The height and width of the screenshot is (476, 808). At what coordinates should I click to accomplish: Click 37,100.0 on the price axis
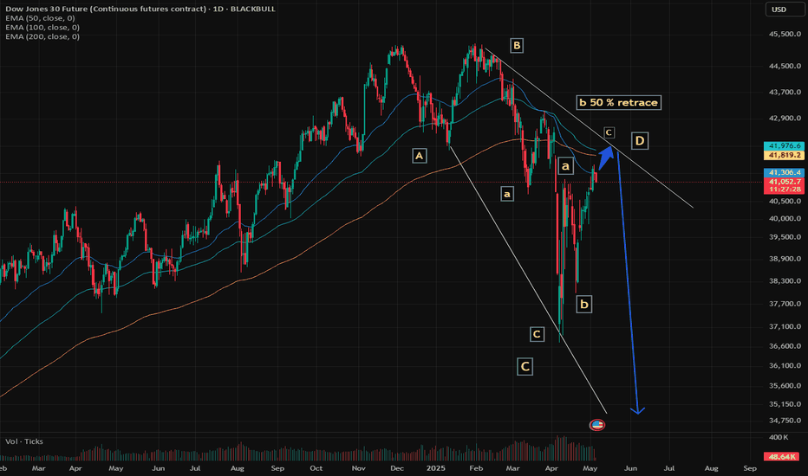tap(785, 327)
